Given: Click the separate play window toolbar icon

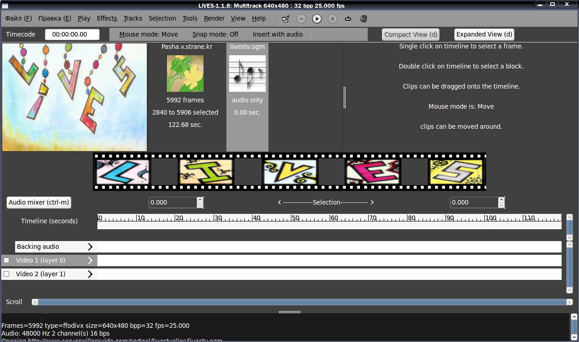Looking at the screenshot, I should pyautogui.click(x=285, y=19).
